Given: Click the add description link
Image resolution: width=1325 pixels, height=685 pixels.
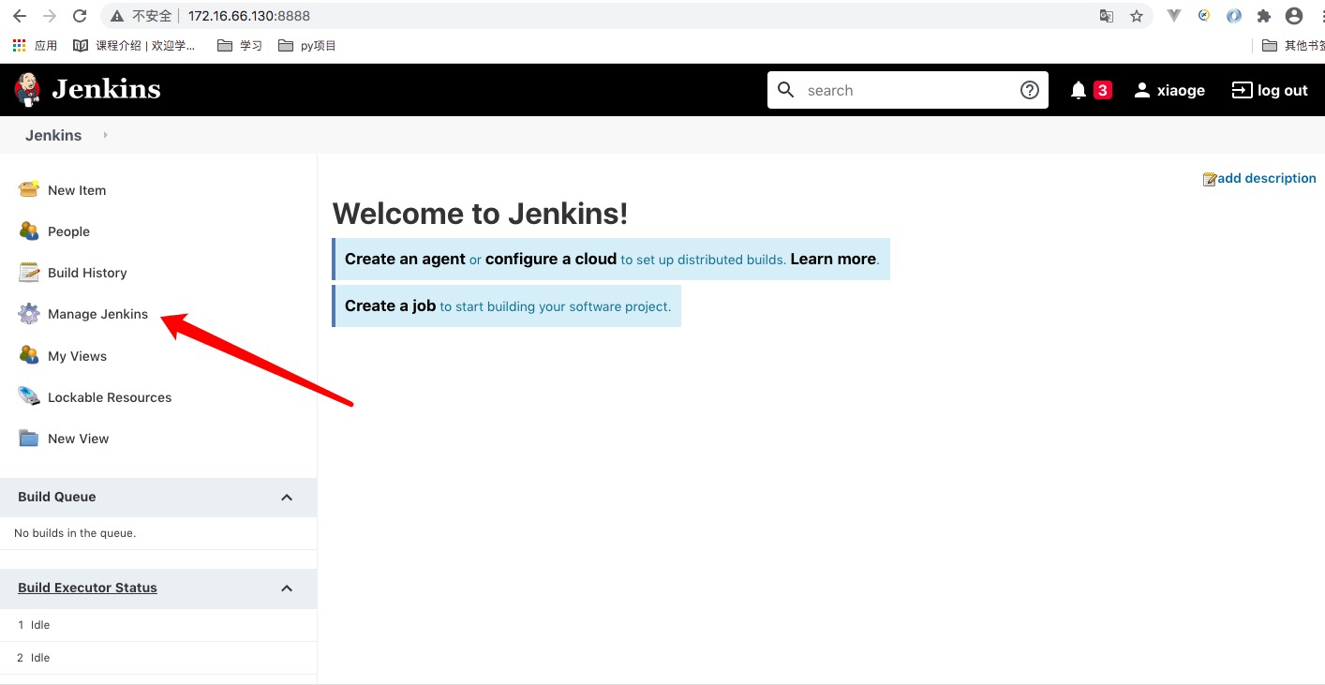Looking at the screenshot, I should 1266,178.
